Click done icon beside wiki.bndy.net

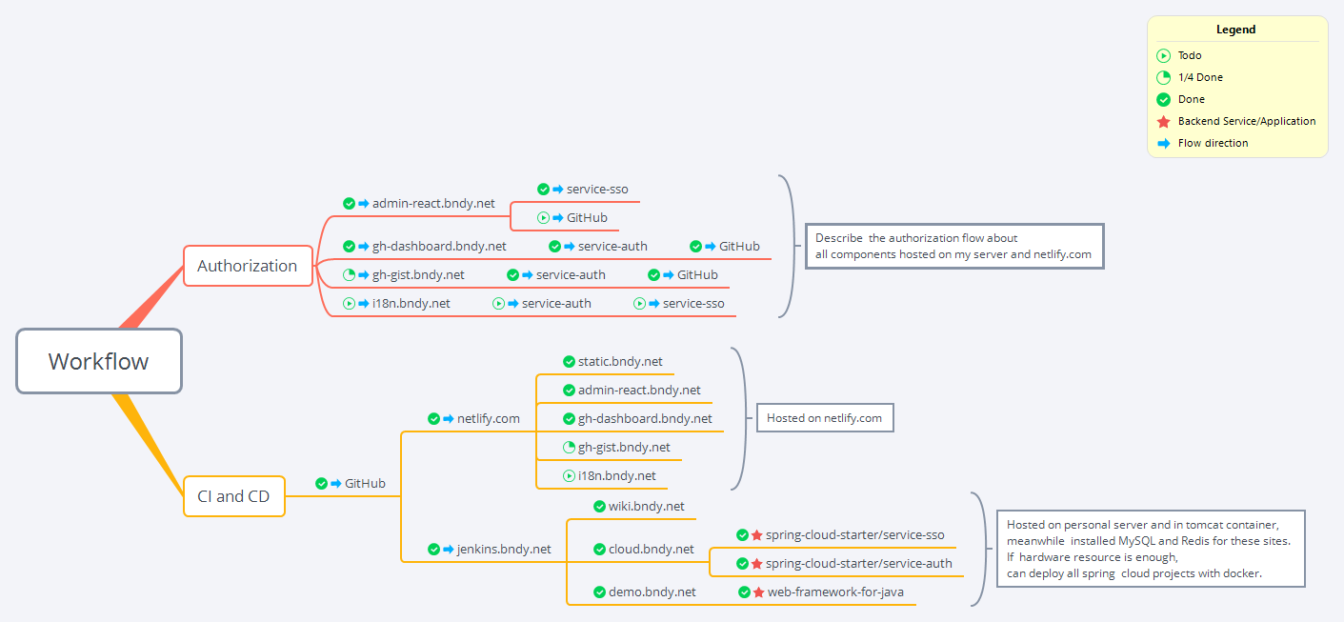pos(599,506)
